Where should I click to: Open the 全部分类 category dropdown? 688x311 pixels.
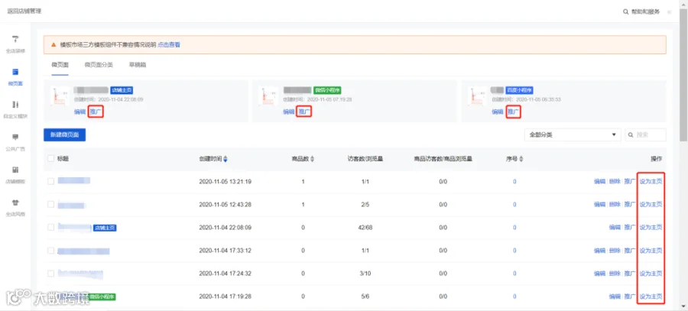point(573,134)
